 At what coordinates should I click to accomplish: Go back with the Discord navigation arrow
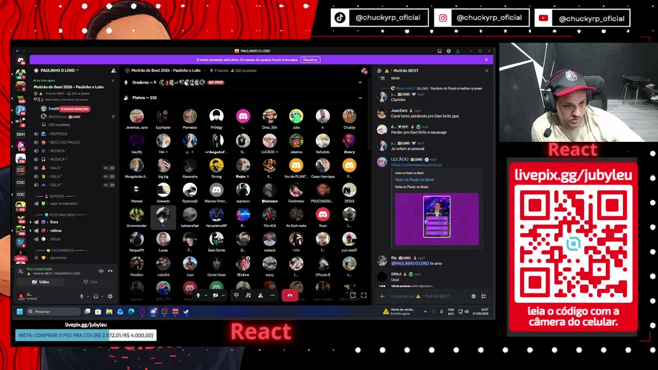tap(17, 51)
